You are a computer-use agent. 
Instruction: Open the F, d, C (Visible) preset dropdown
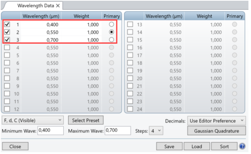click(33, 120)
